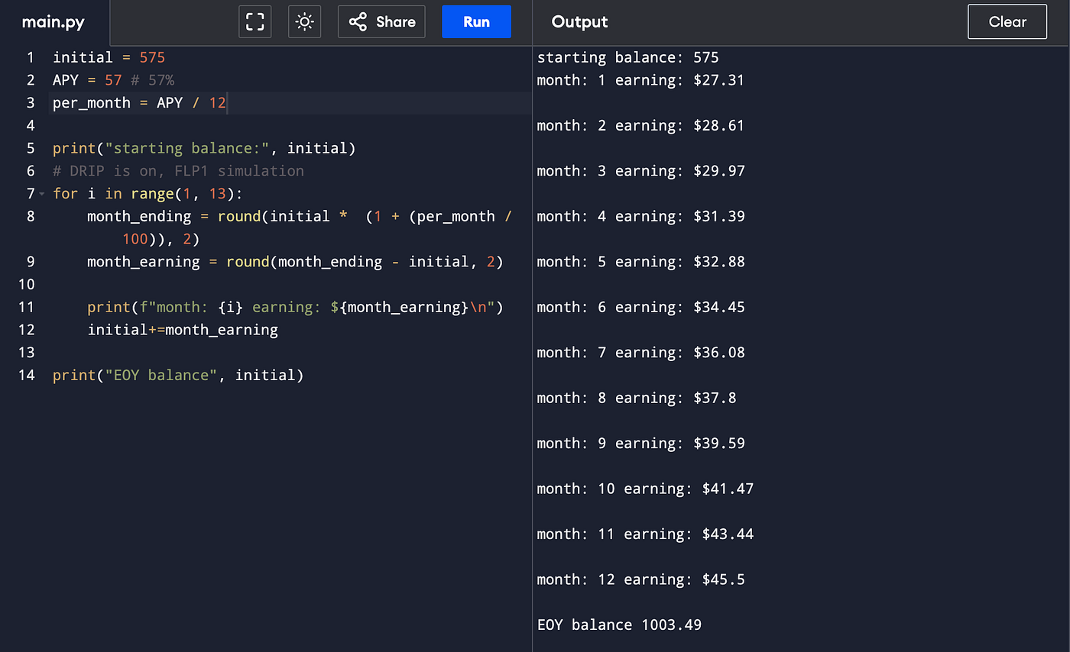Click 'initial+=month_earning' line
This screenshot has width=1070, height=652.
pos(183,330)
